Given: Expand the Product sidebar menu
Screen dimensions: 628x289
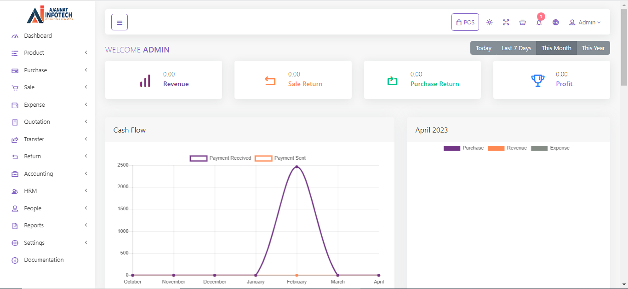Looking at the screenshot, I should [x=34, y=53].
